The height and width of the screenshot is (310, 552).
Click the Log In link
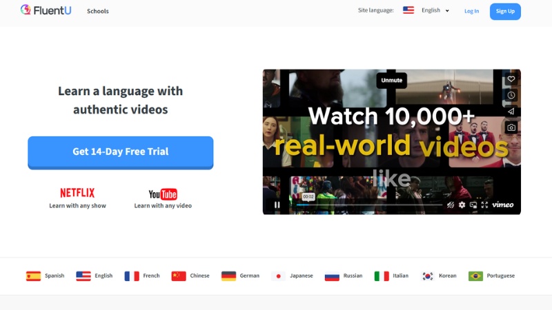(471, 11)
